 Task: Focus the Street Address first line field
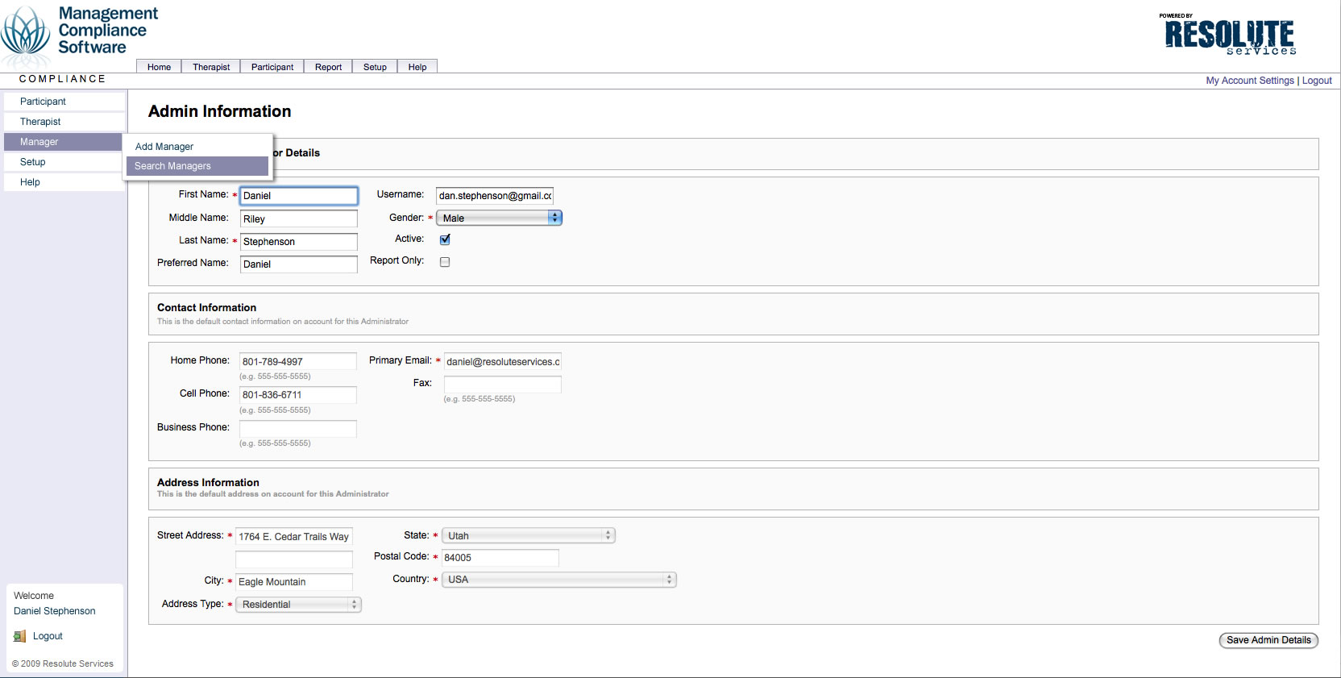(x=294, y=537)
